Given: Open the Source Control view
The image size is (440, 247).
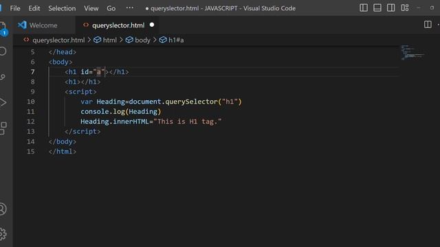Looking at the screenshot, I should tap(2, 77).
